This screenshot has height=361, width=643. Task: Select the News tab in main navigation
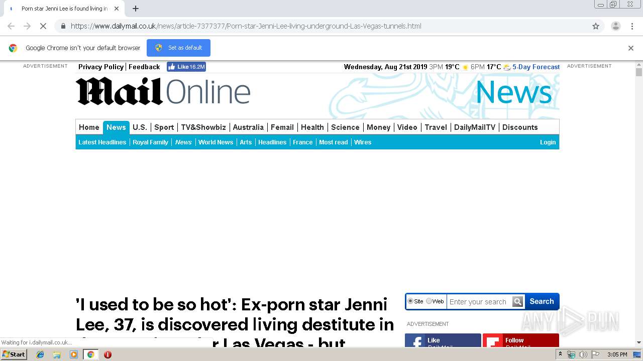pos(116,127)
